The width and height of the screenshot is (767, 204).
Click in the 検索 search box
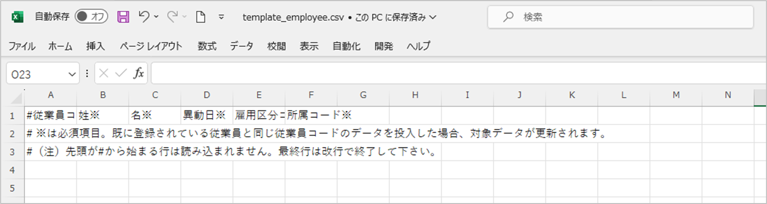pyautogui.click(x=621, y=17)
